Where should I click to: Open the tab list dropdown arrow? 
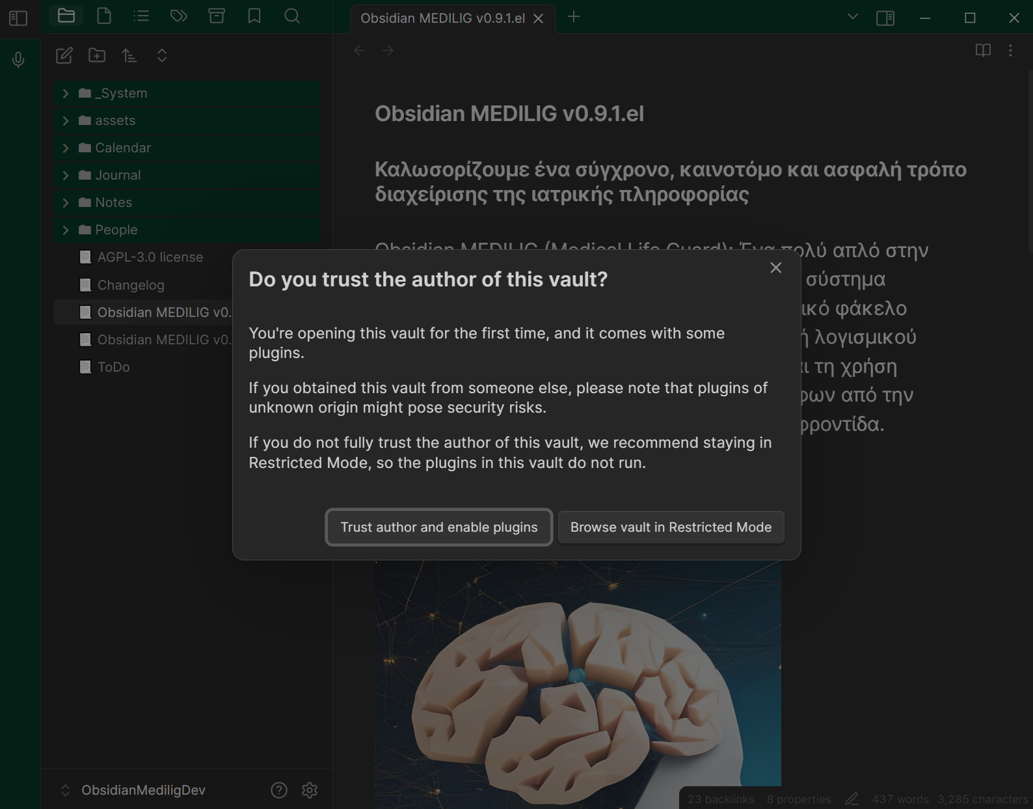click(853, 16)
